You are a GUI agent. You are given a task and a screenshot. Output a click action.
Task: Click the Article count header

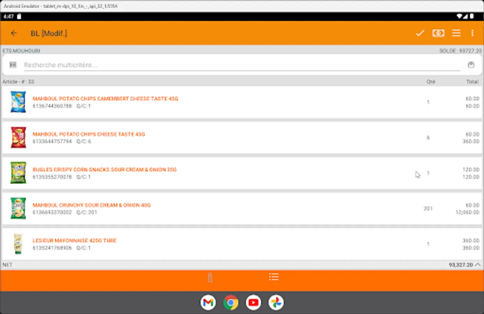pyautogui.click(x=18, y=82)
